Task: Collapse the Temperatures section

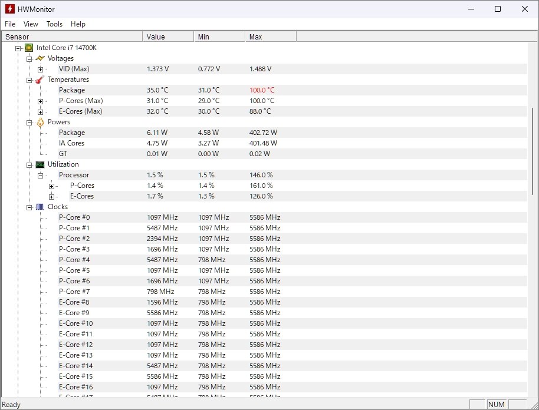Action: [x=29, y=80]
